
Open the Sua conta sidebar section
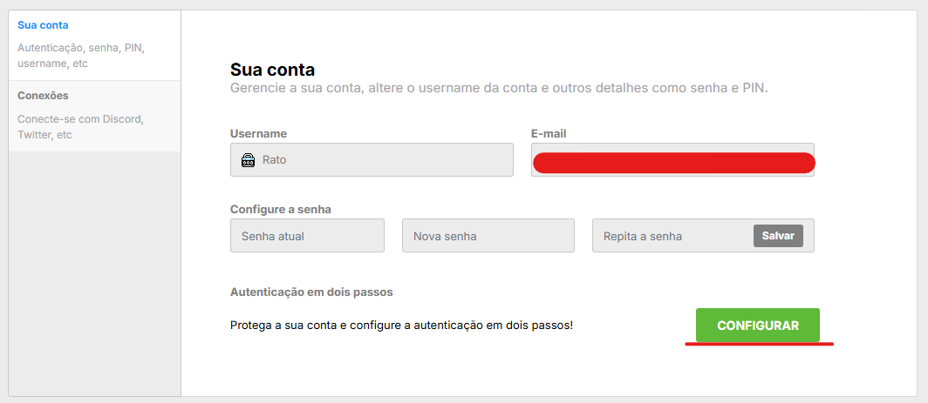tap(43, 25)
